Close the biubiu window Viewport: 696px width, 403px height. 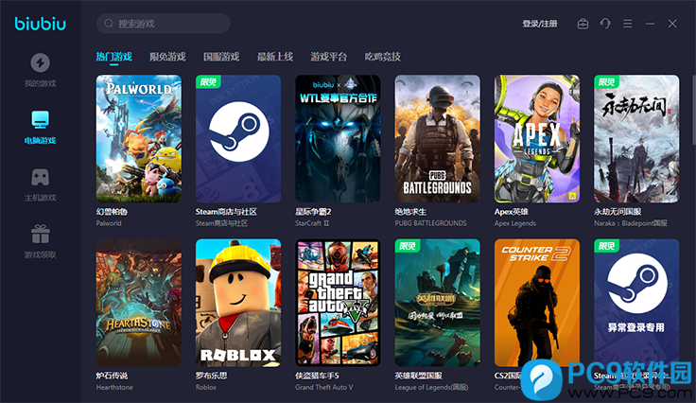[672, 24]
